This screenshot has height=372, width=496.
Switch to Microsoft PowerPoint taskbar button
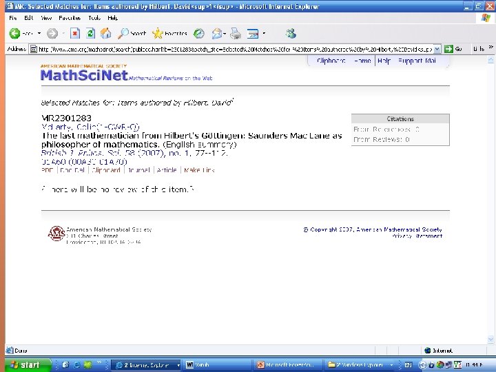[x=289, y=365]
